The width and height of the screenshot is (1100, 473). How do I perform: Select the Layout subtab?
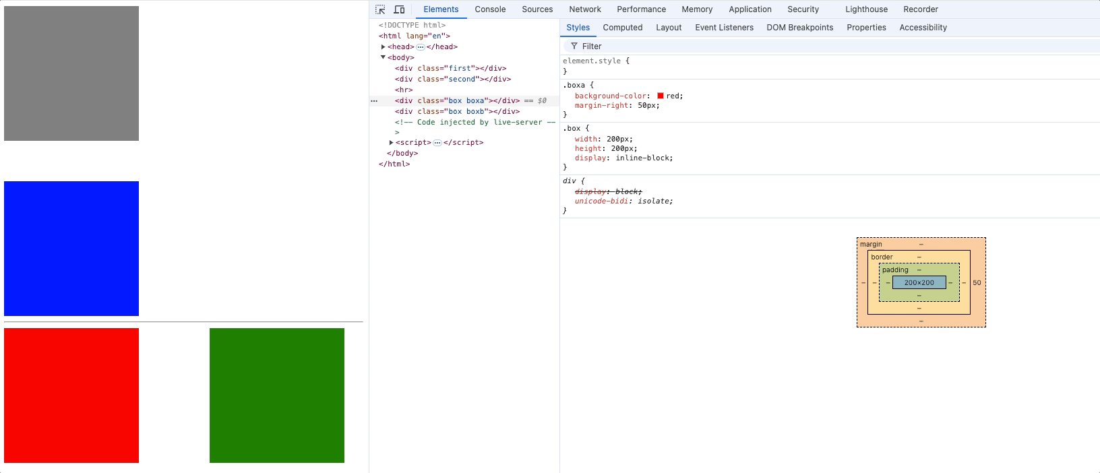[669, 28]
